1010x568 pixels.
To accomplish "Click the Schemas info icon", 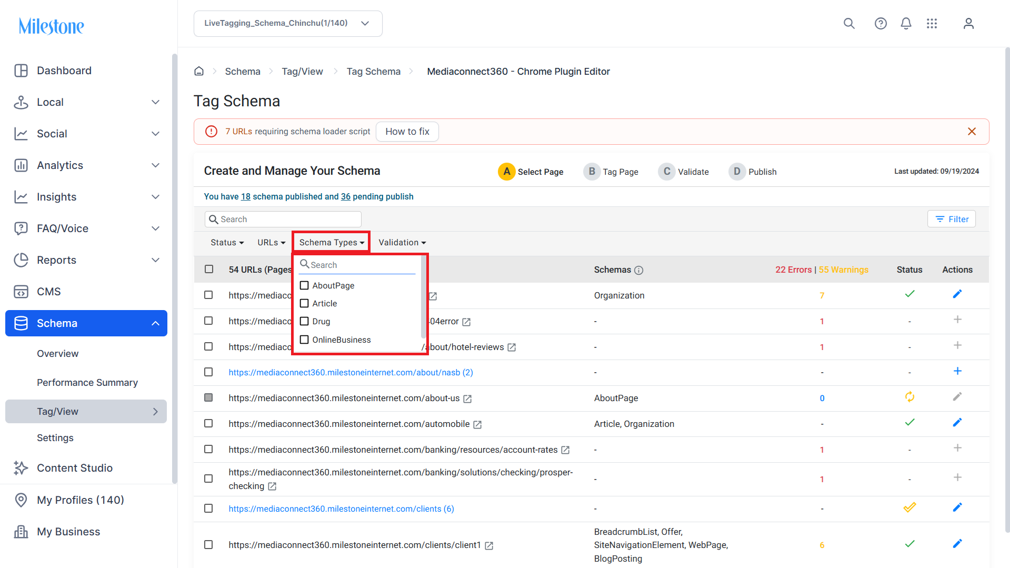I will tap(638, 270).
